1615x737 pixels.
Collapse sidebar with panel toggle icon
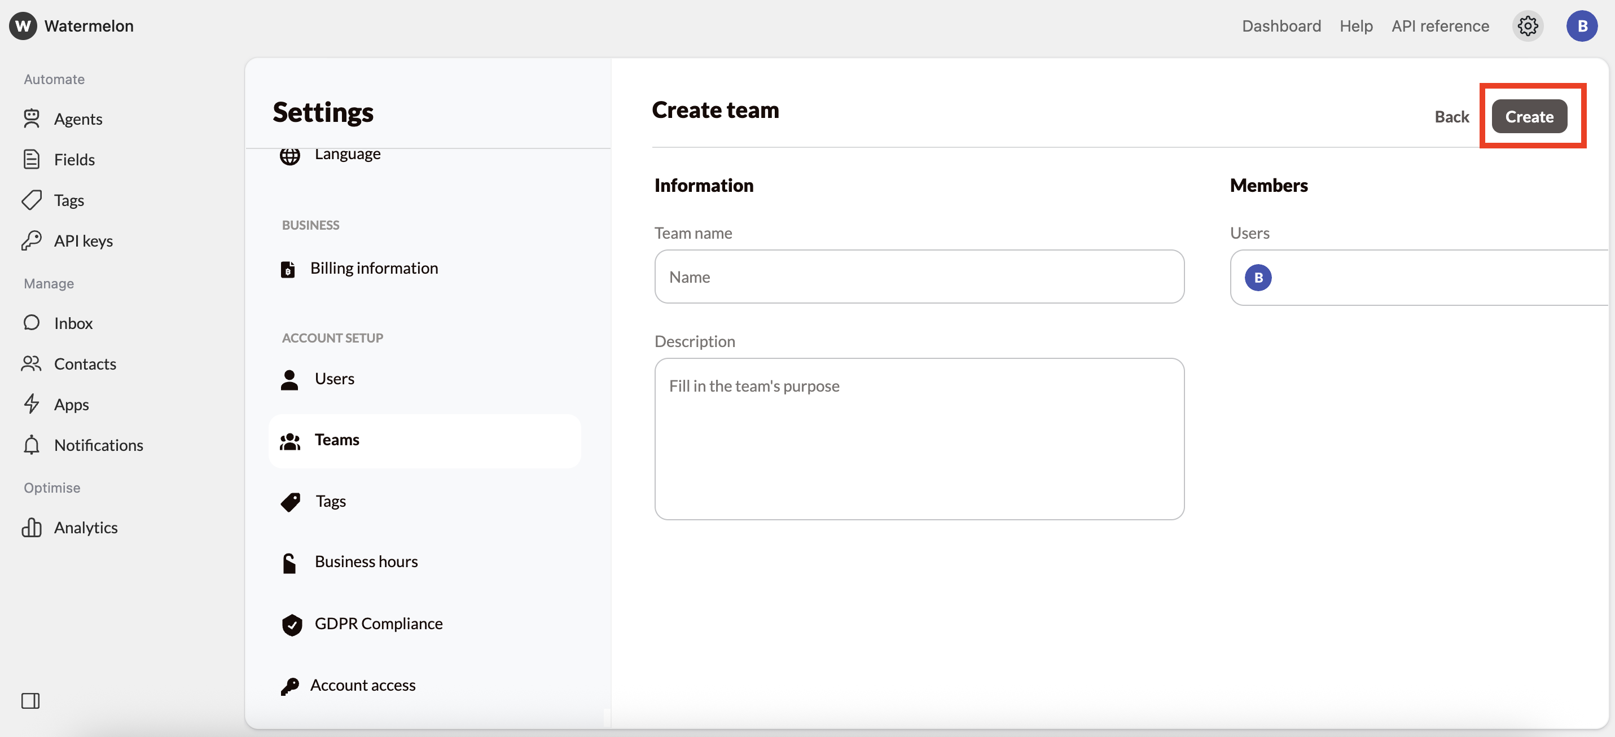[x=30, y=700]
